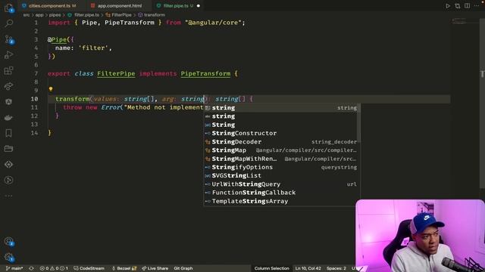
Task: Close the unsaved filter.pipe.ts tab dot
Action: 199,6
